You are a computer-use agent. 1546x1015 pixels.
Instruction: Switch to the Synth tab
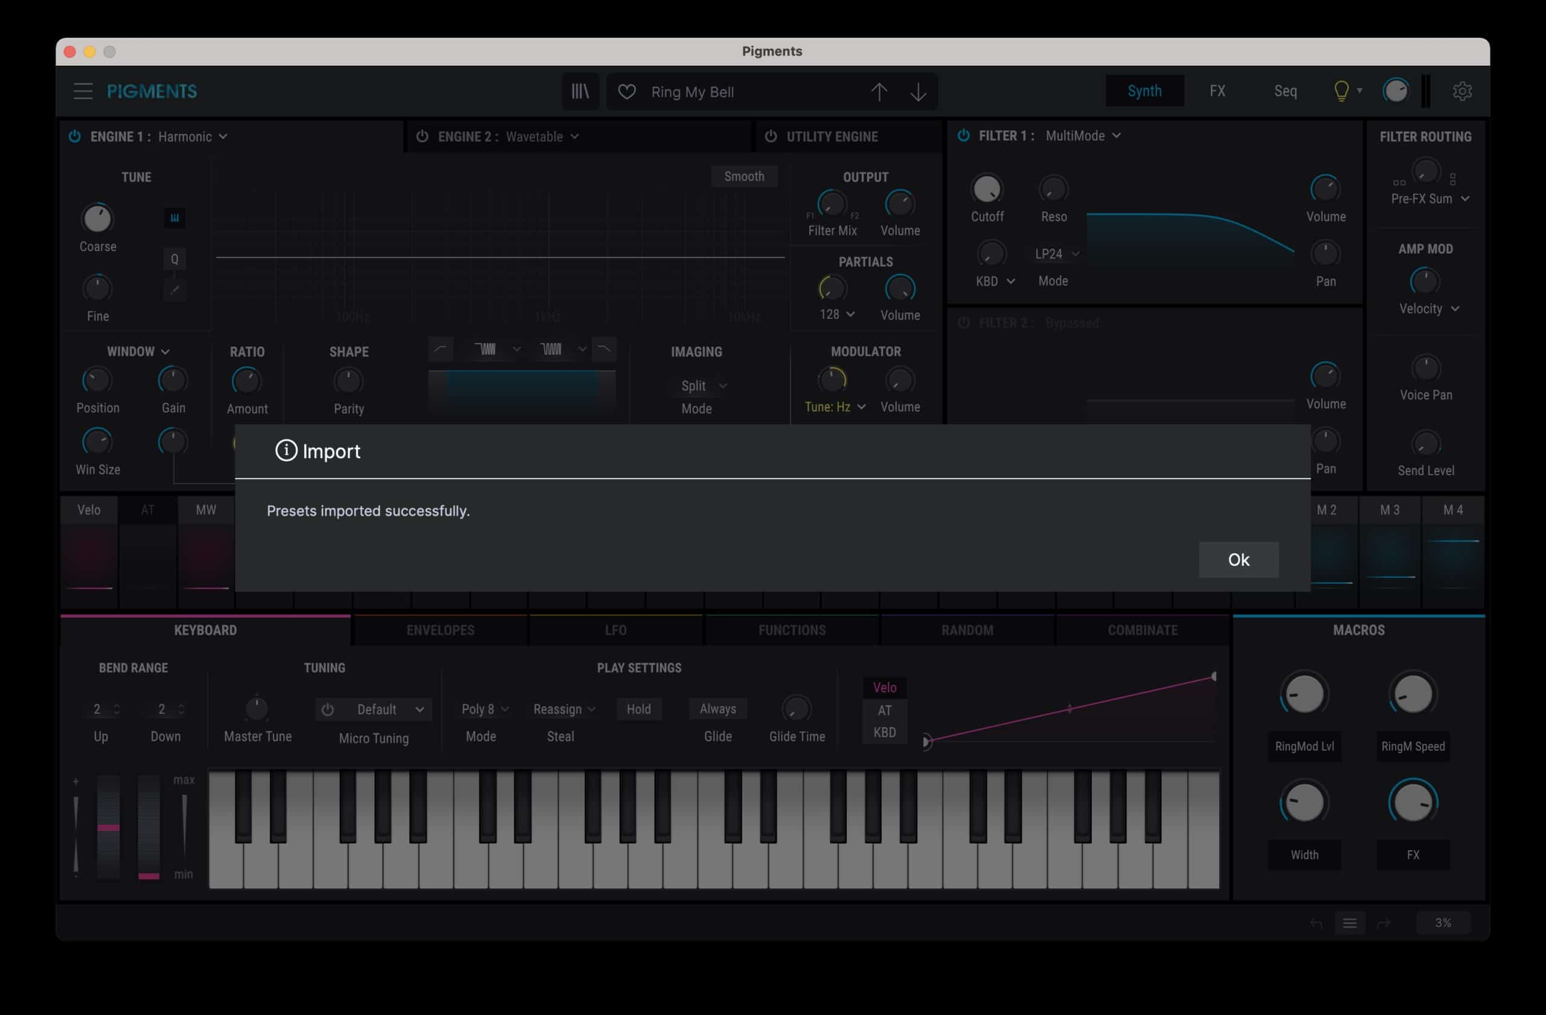(x=1144, y=91)
